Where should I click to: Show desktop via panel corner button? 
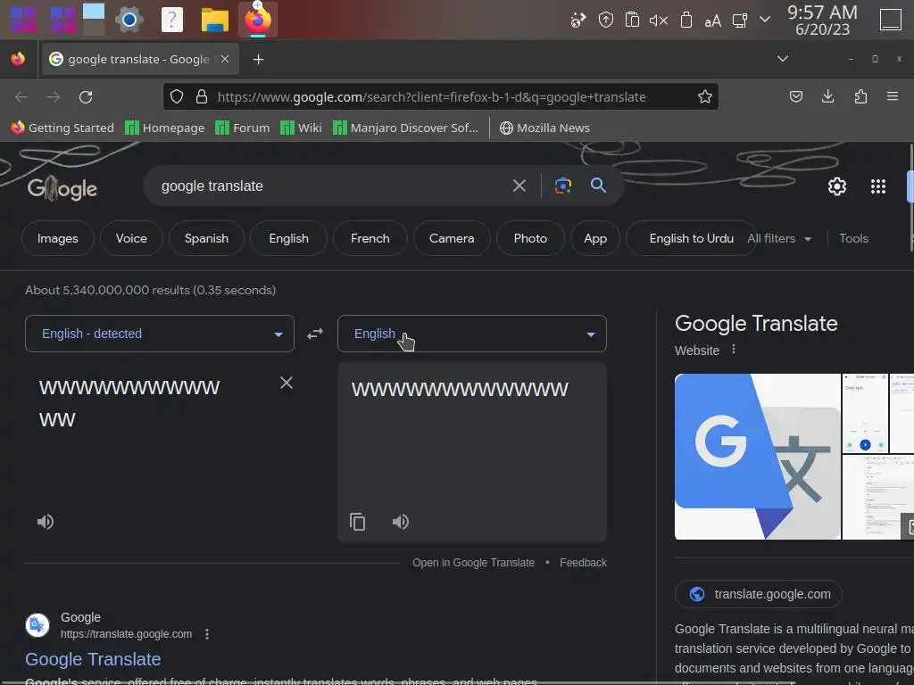(x=890, y=20)
